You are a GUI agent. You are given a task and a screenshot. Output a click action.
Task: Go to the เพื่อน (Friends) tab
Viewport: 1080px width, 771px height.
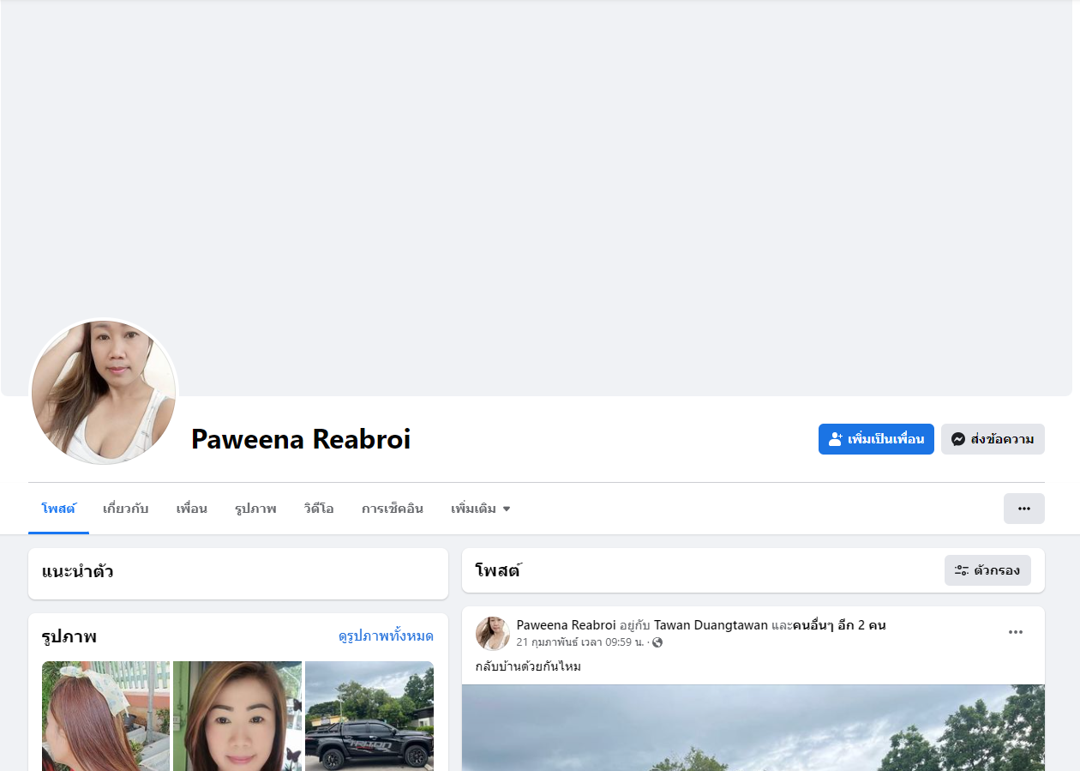191,509
